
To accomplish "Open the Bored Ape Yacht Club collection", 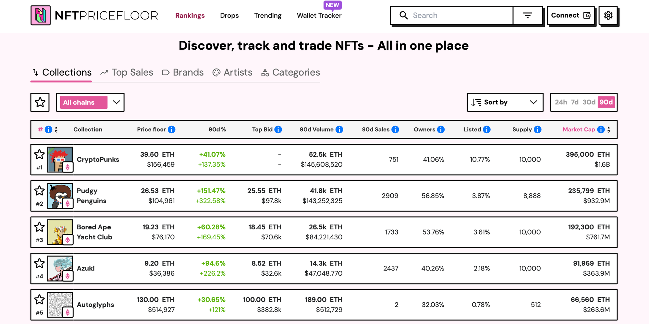I will (94, 232).
